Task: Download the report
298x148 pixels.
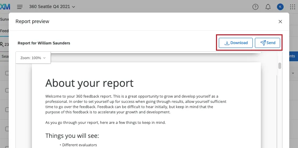Action: (236, 43)
